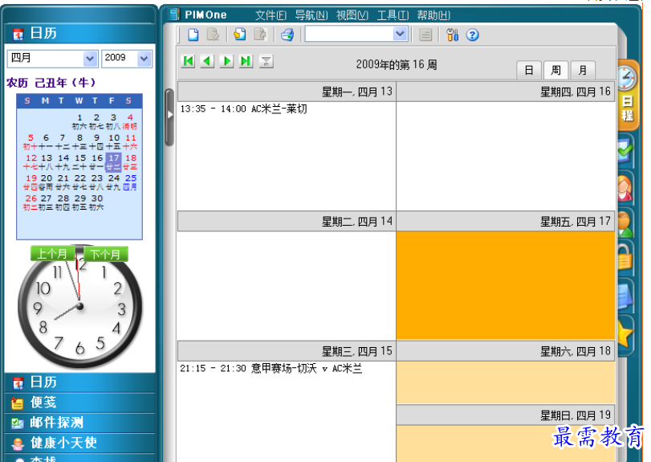The height and width of the screenshot is (462, 651).
Task: Click the 星期五, 四月 17 day header
Action: (506, 222)
